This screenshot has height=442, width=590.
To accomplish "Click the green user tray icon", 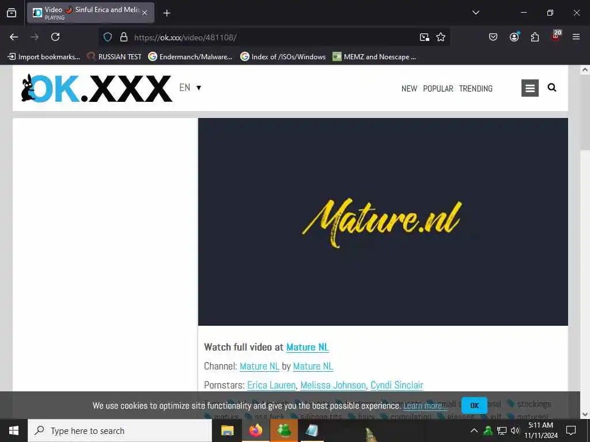I will 488,430.
